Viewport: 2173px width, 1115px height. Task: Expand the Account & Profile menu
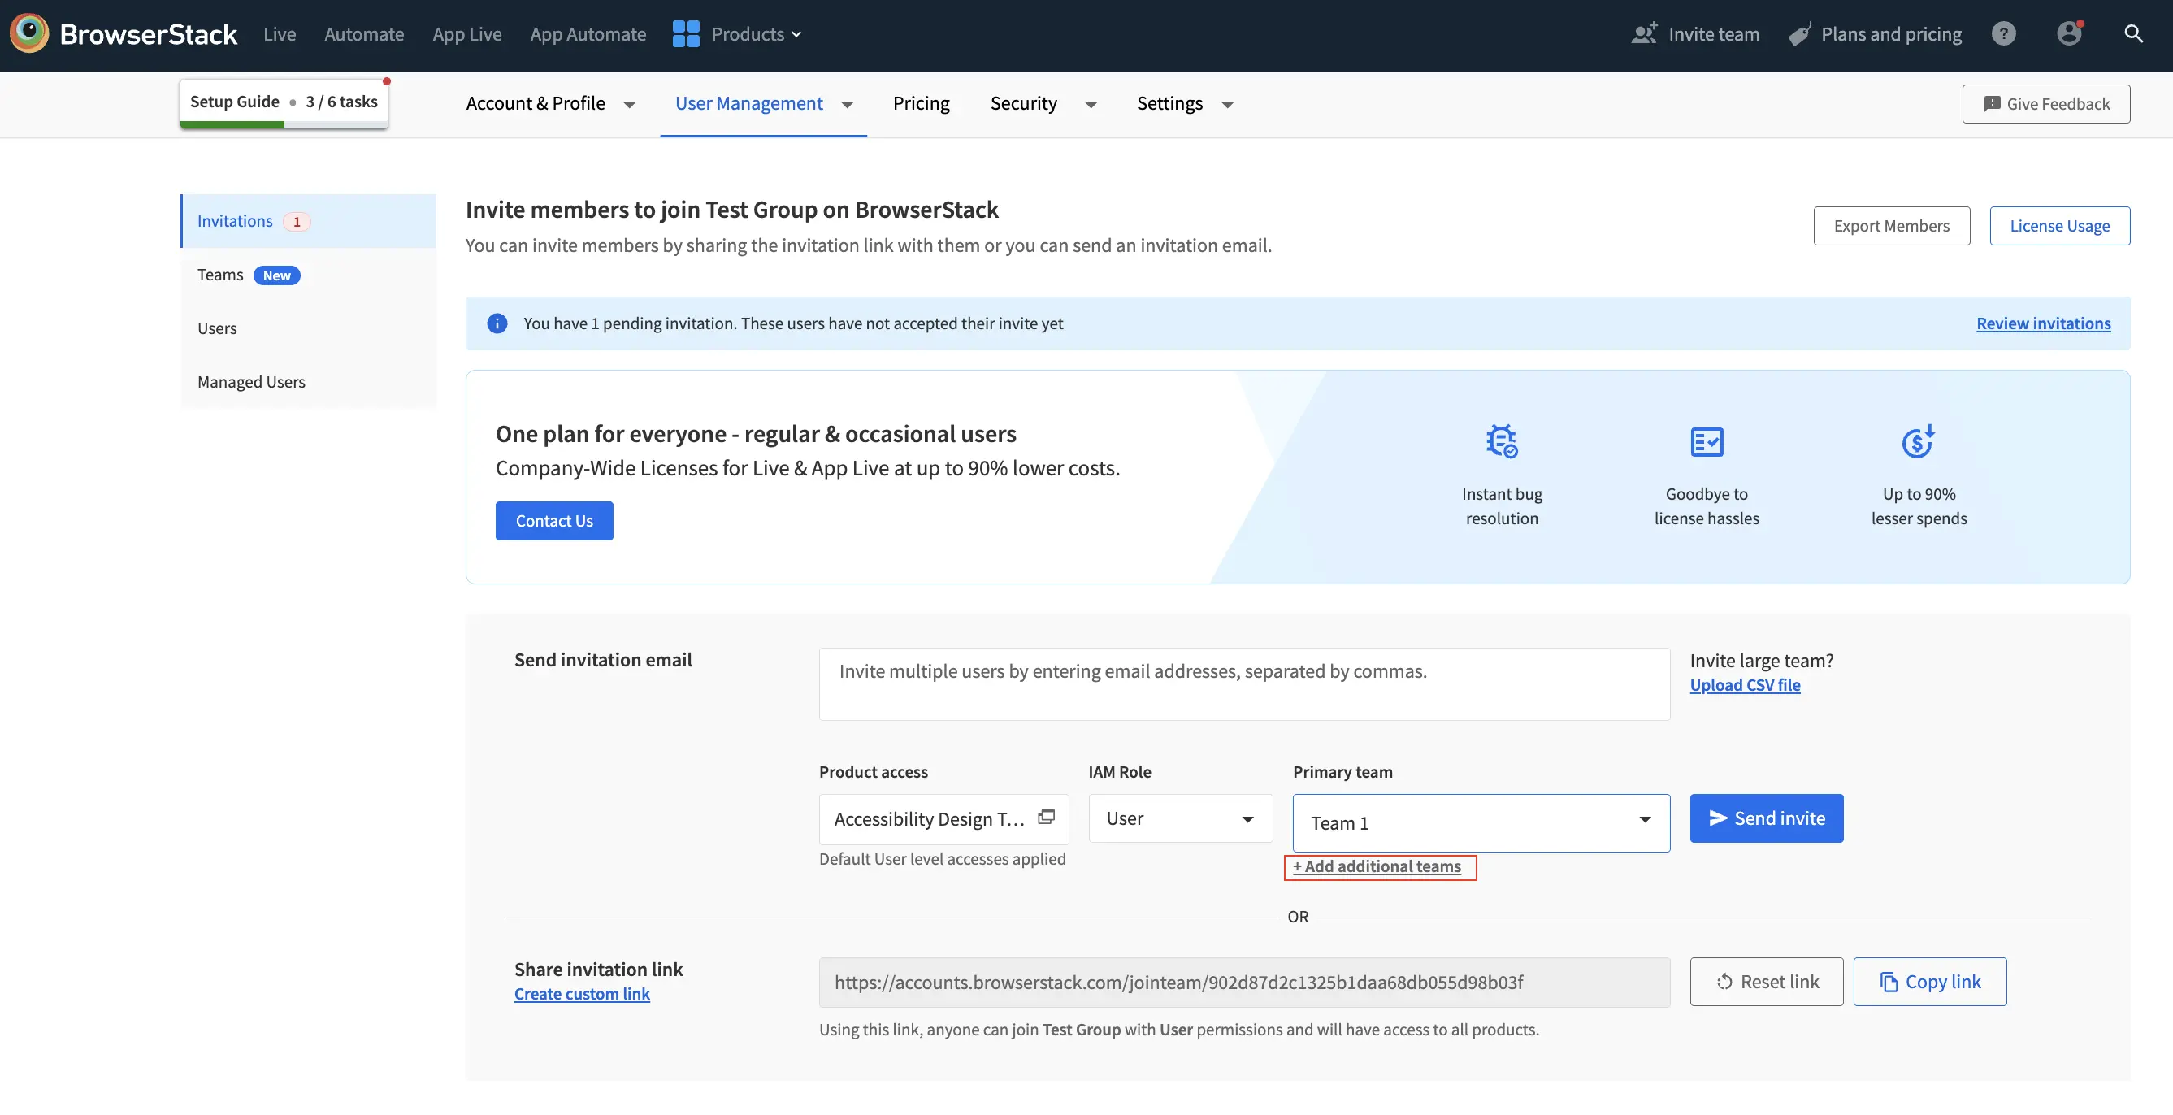point(550,104)
